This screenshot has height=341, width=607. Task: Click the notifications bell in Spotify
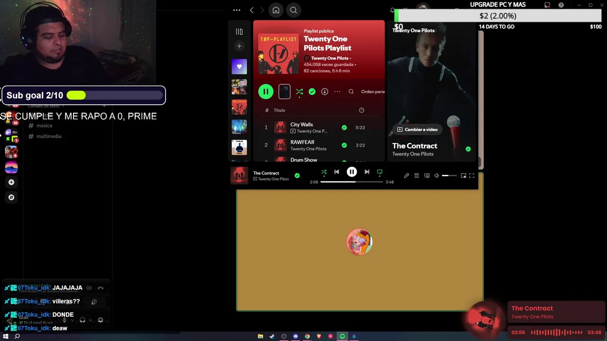[x=392, y=10]
